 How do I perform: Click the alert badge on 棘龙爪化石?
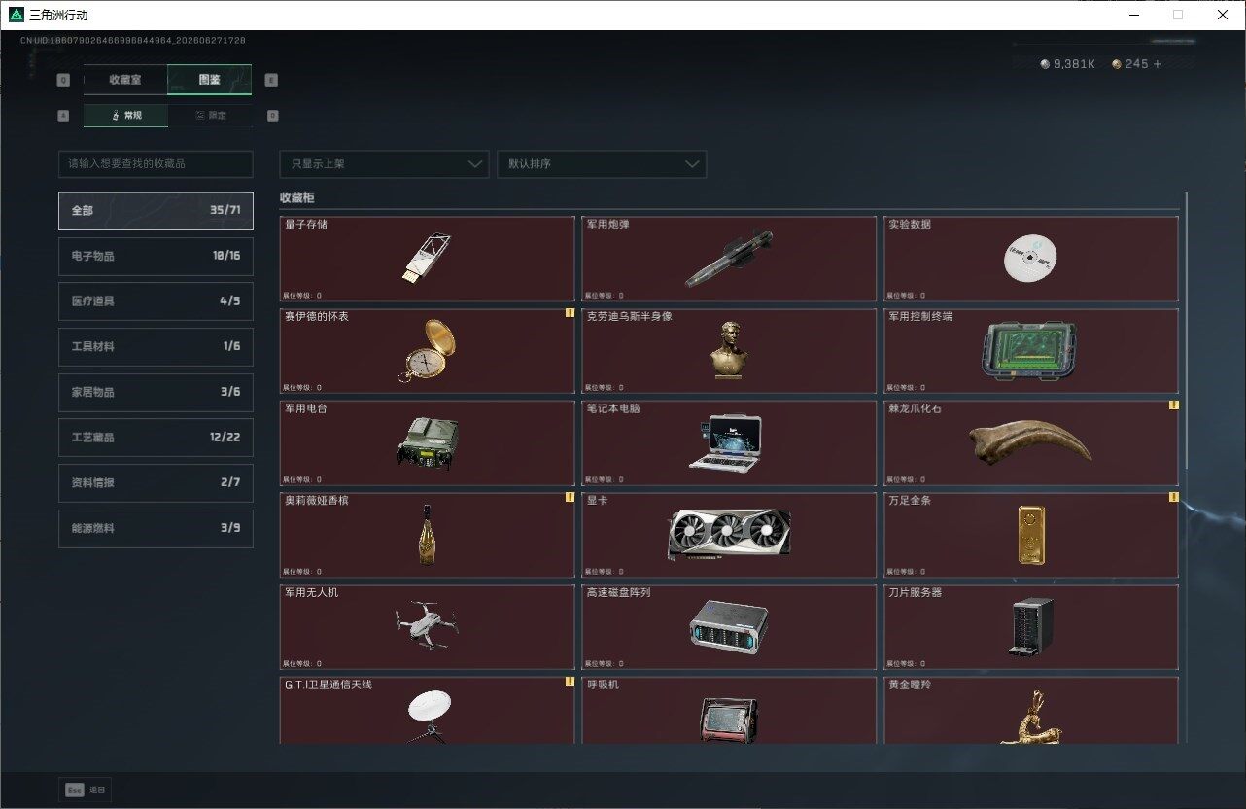coord(1173,405)
